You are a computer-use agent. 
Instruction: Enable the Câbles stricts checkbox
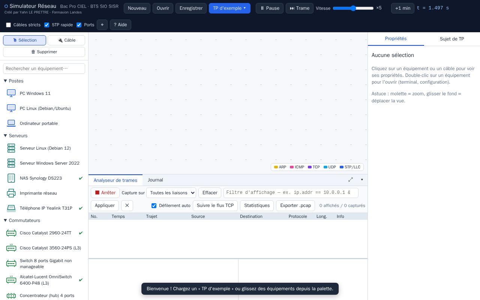coord(8,25)
